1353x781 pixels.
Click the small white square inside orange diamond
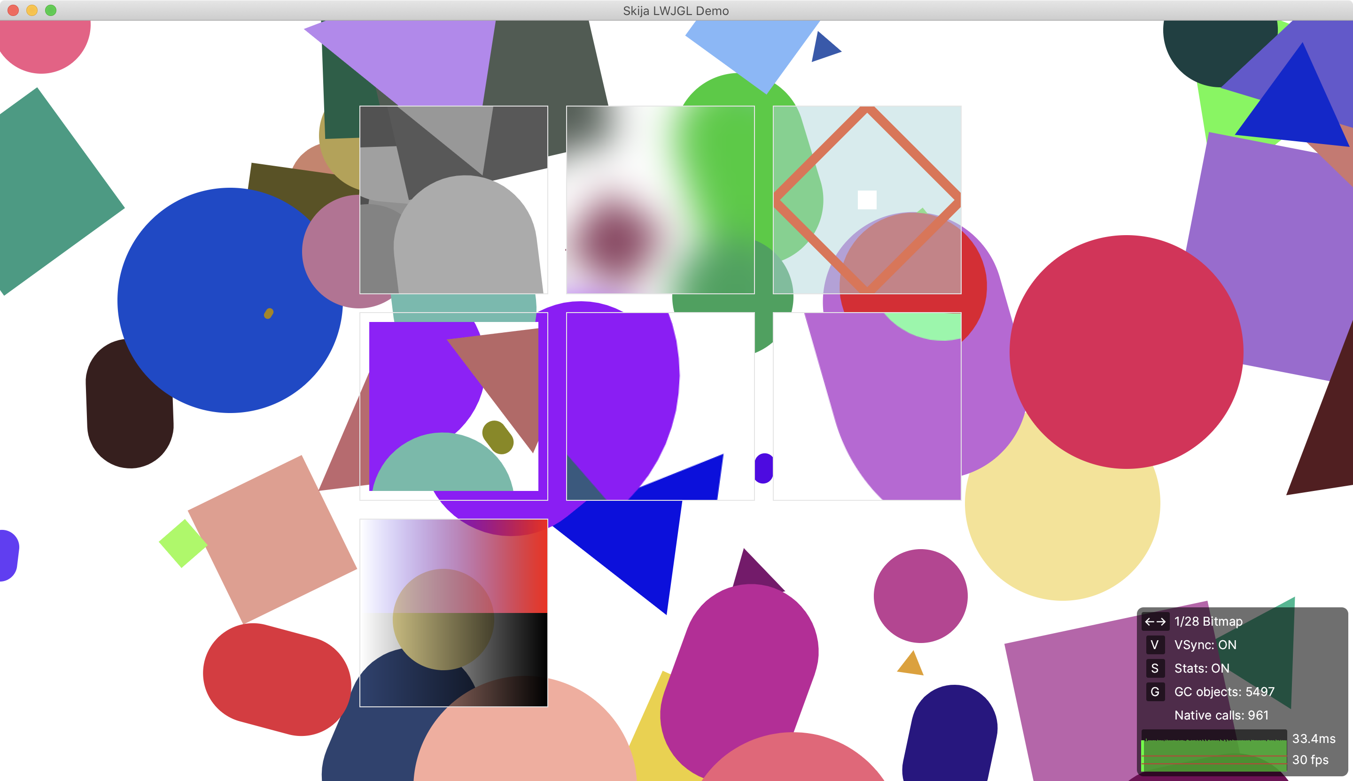click(867, 199)
